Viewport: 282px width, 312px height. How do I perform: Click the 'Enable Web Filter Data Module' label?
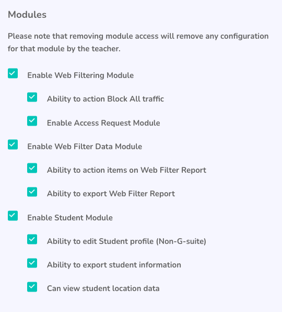pos(85,147)
